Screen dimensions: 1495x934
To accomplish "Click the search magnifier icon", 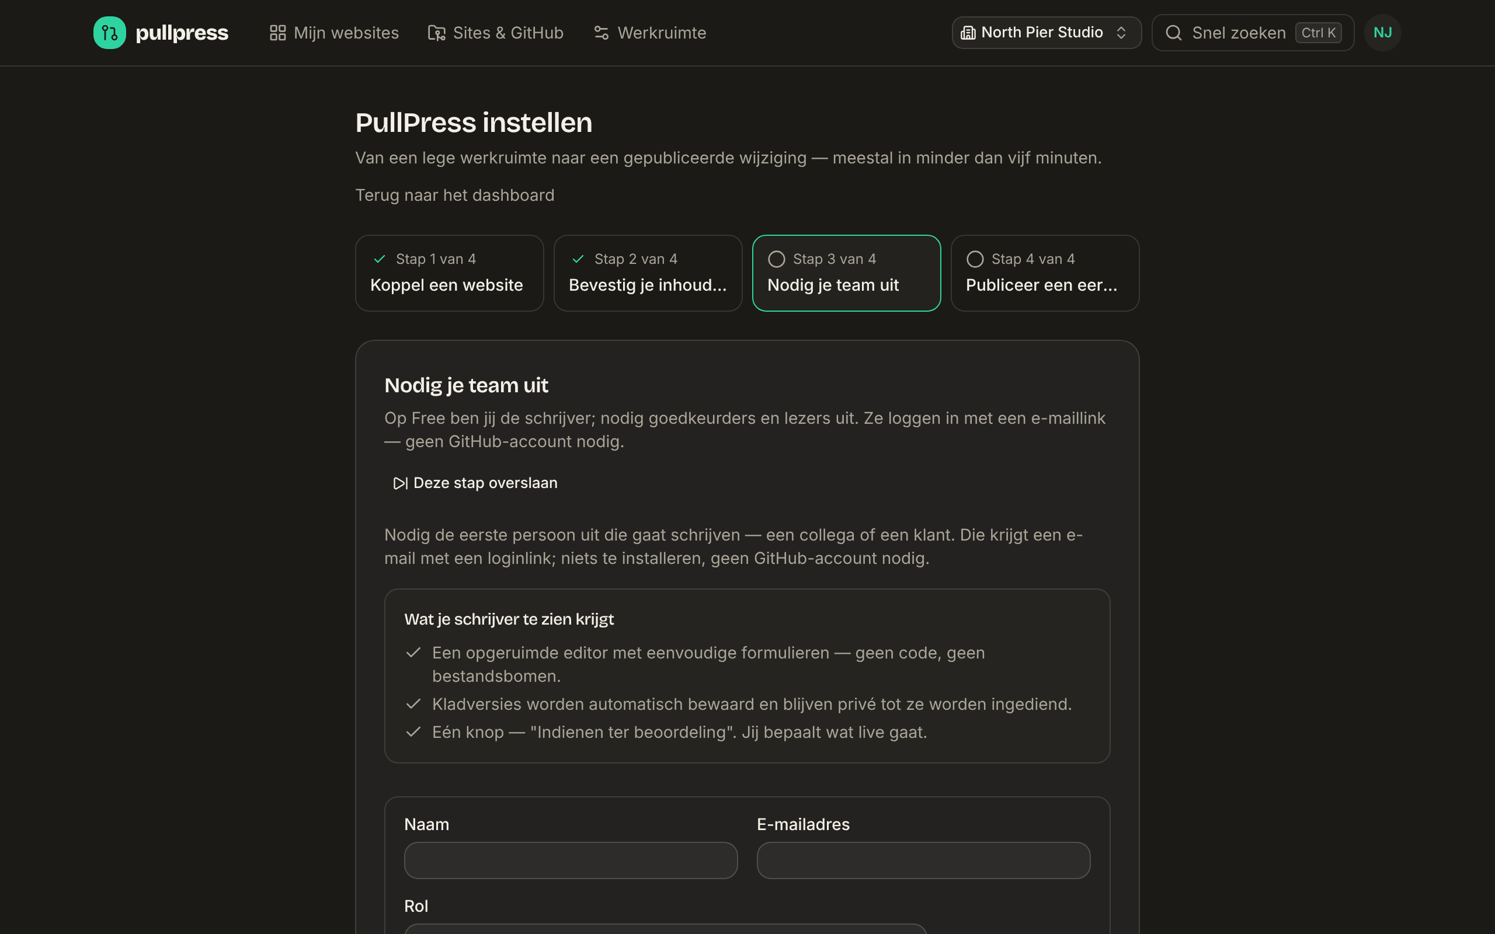I will point(1173,33).
